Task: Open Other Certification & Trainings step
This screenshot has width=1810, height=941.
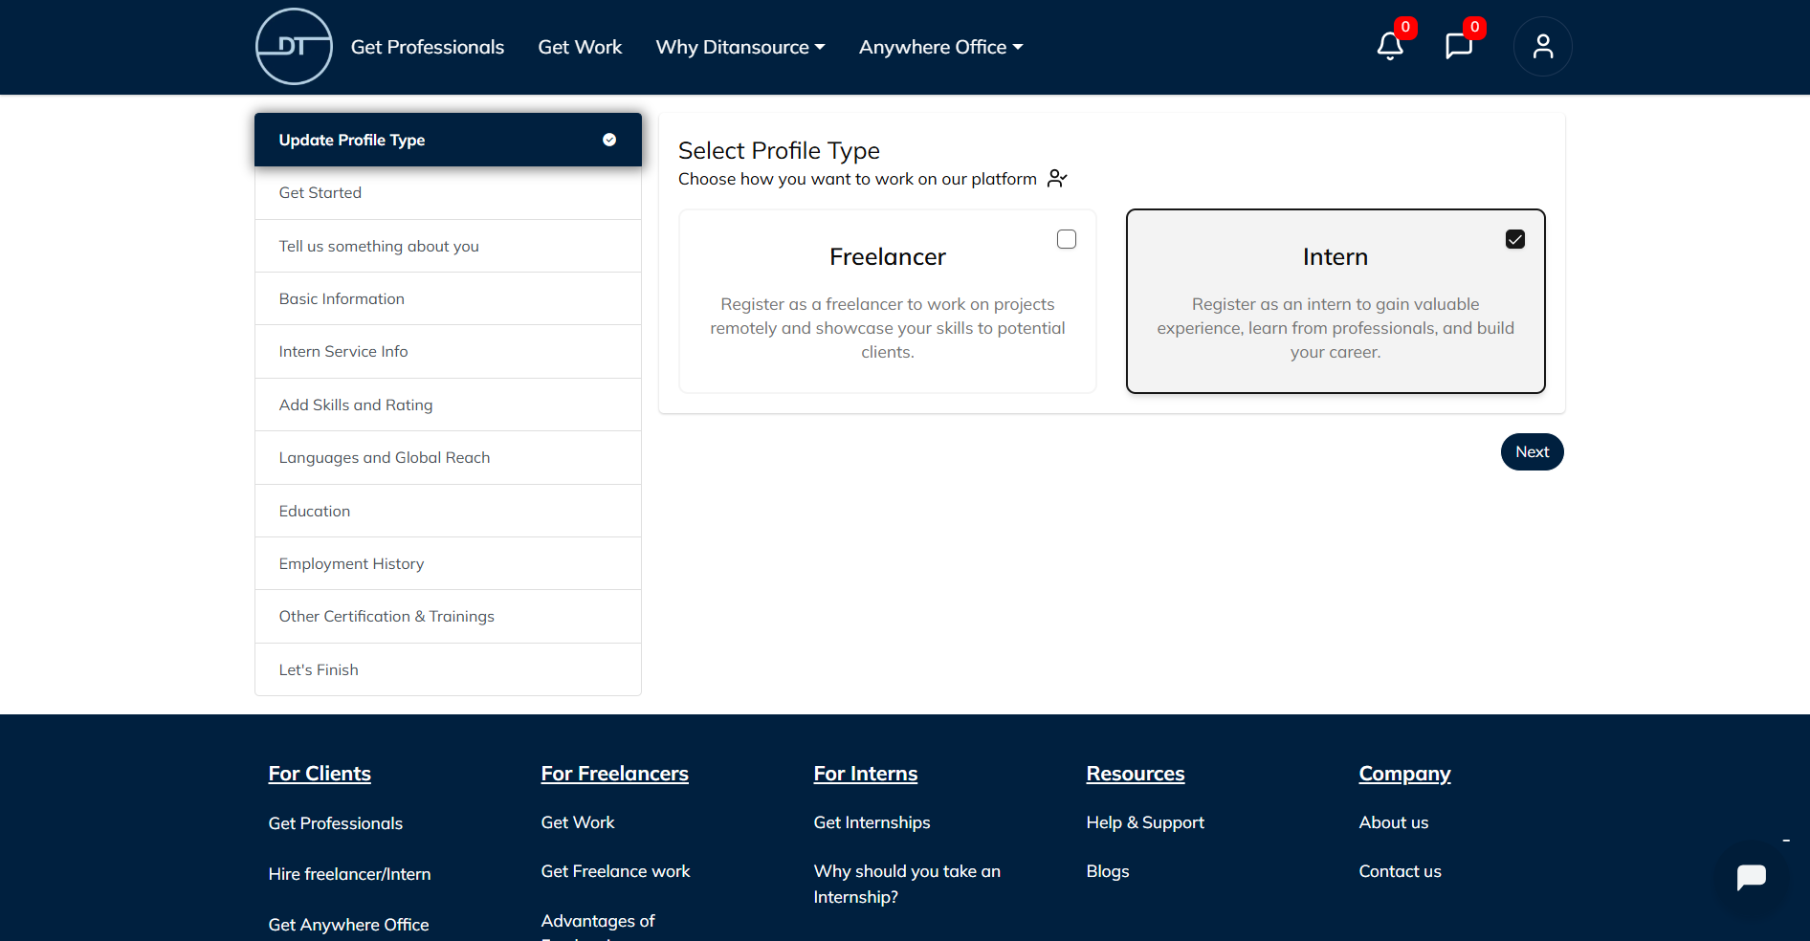Action: (x=448, y=617)
